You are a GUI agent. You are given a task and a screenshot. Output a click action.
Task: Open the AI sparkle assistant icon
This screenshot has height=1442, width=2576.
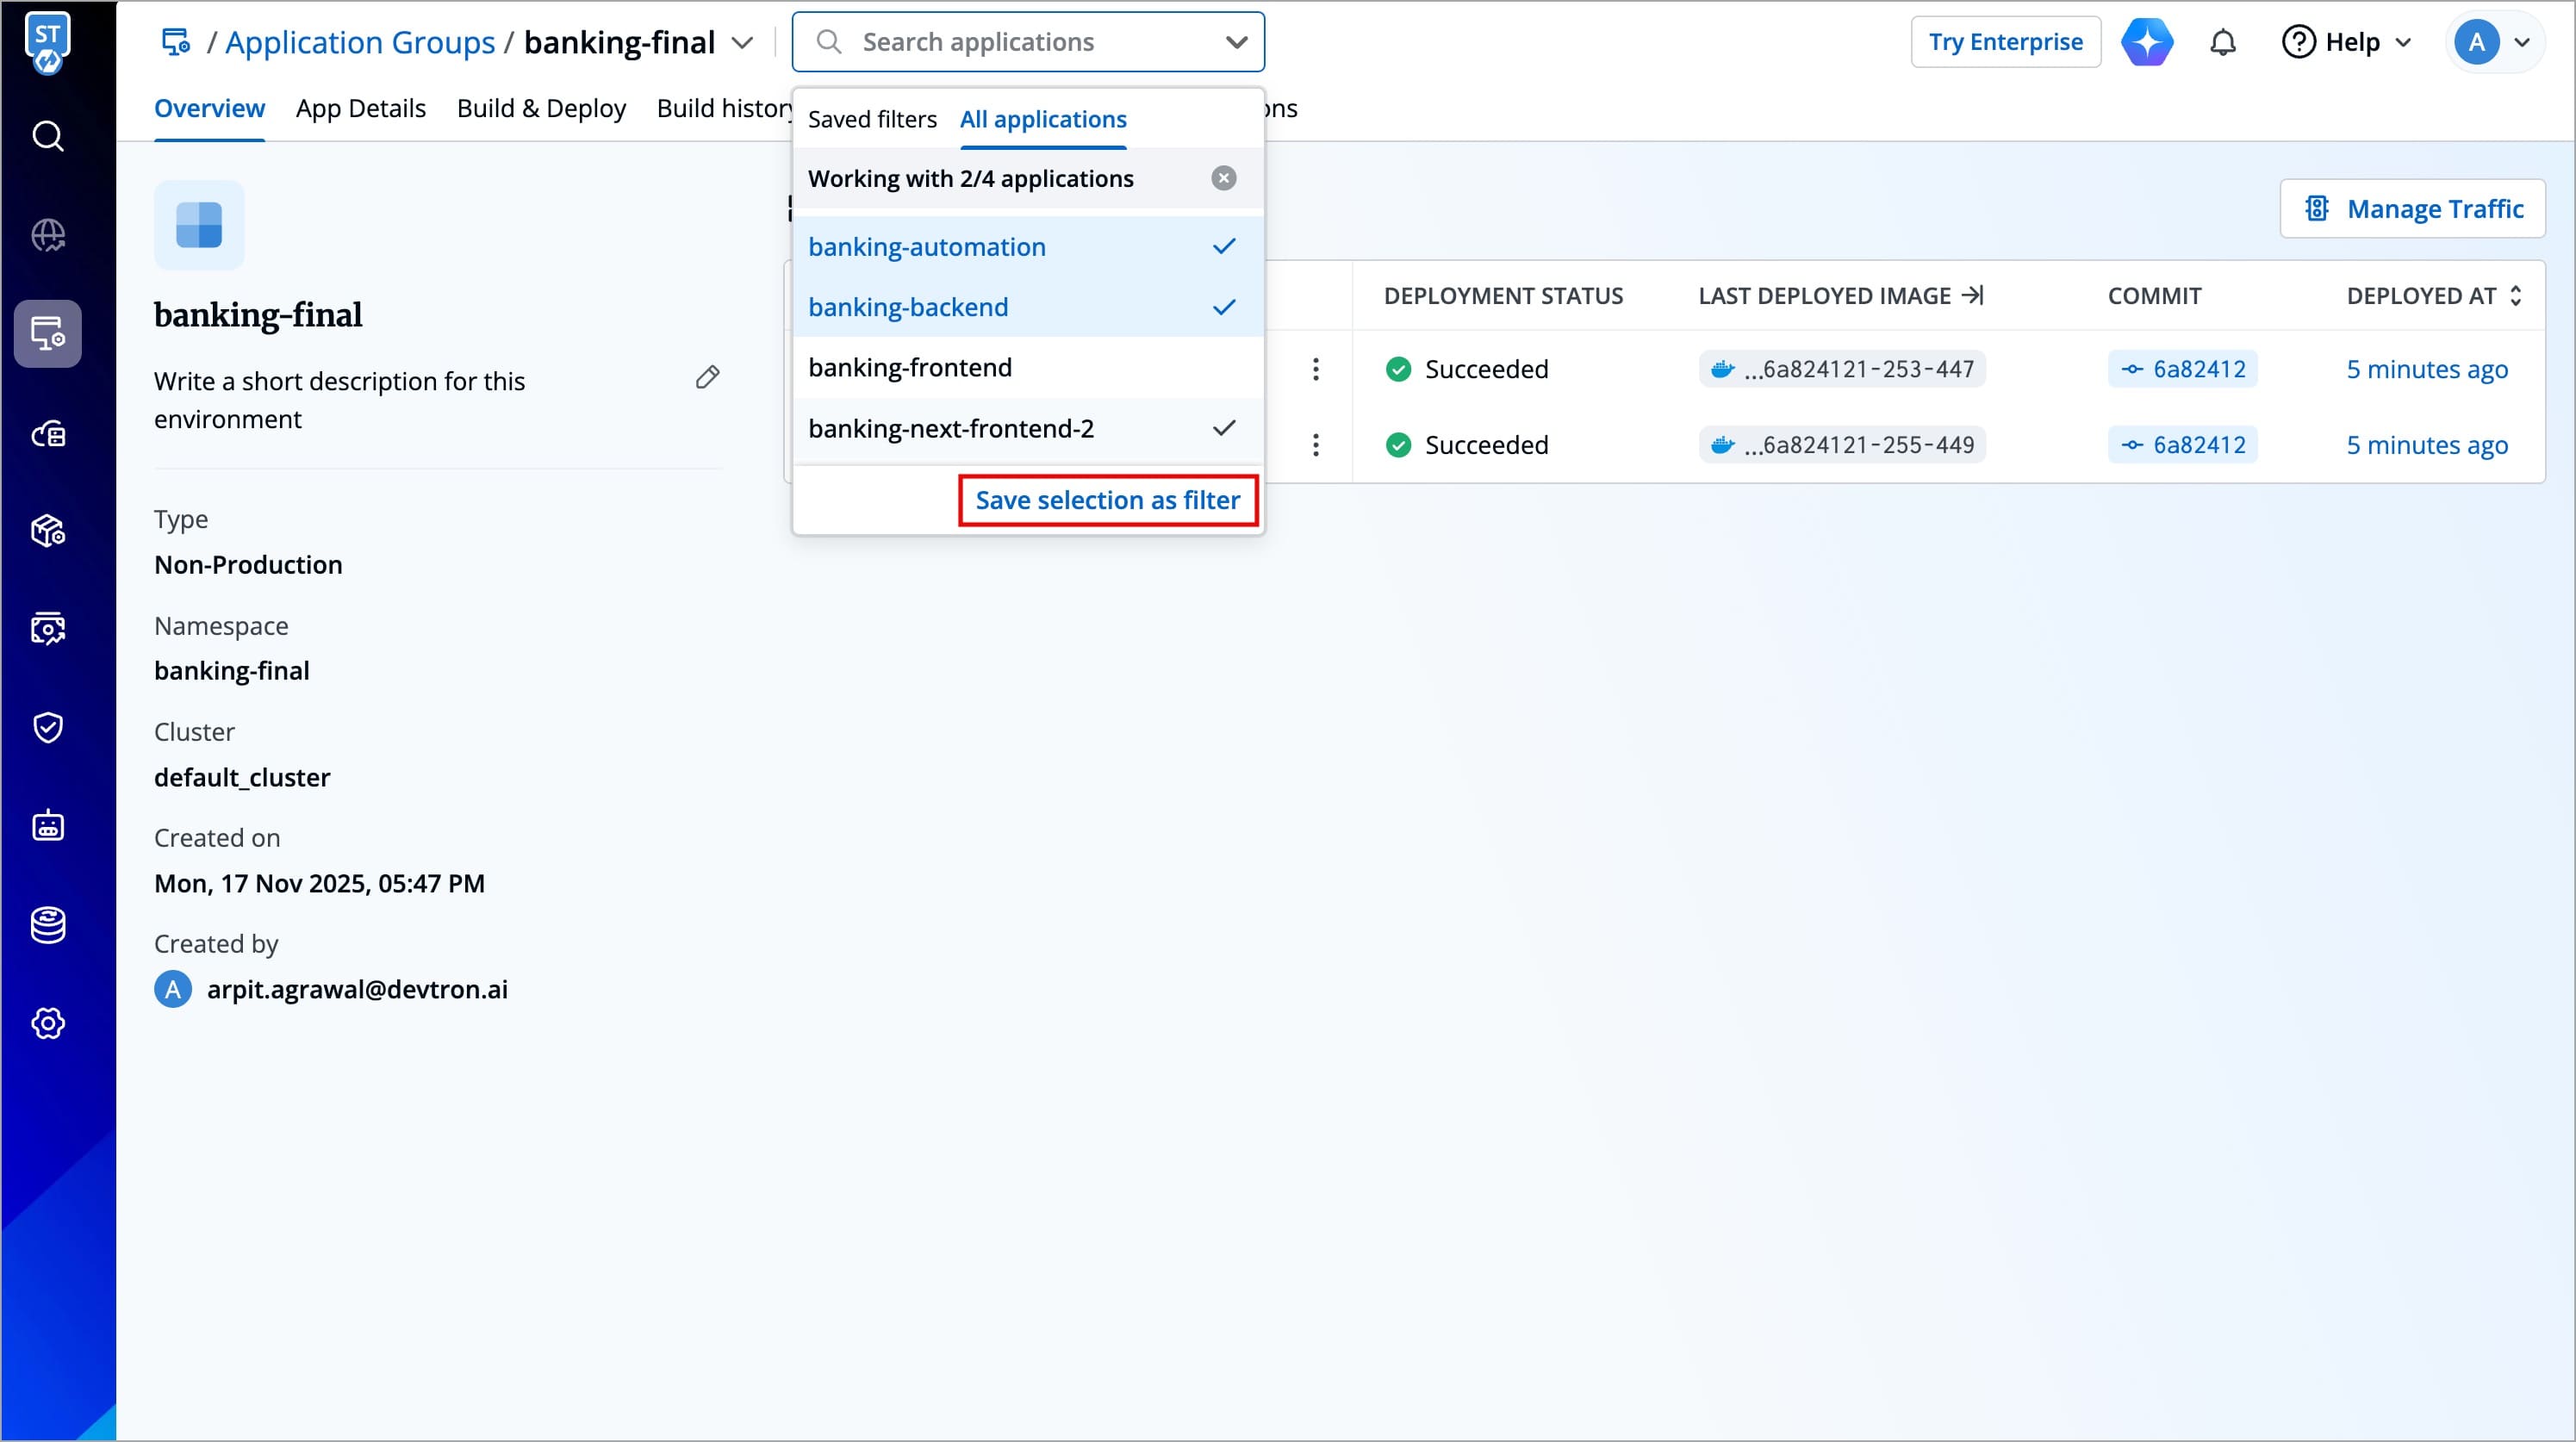2146,42
